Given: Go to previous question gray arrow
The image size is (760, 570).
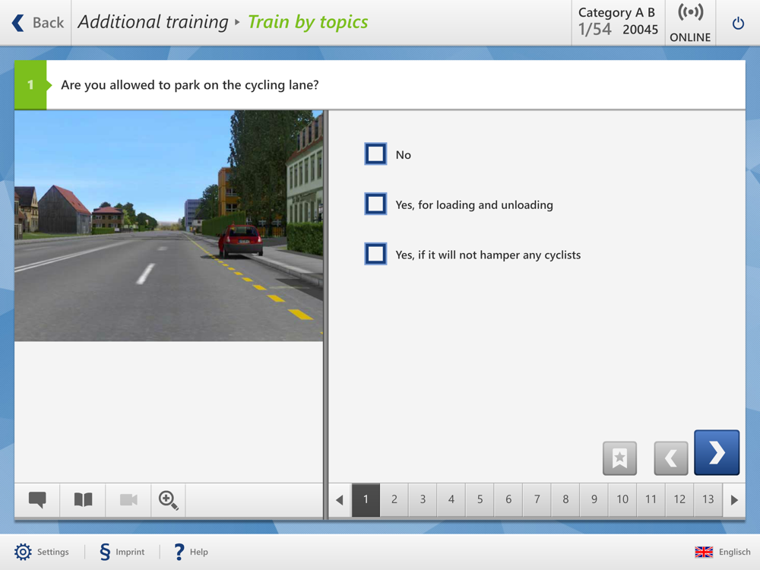Looking at the screenshot, I should pos(671,458).
